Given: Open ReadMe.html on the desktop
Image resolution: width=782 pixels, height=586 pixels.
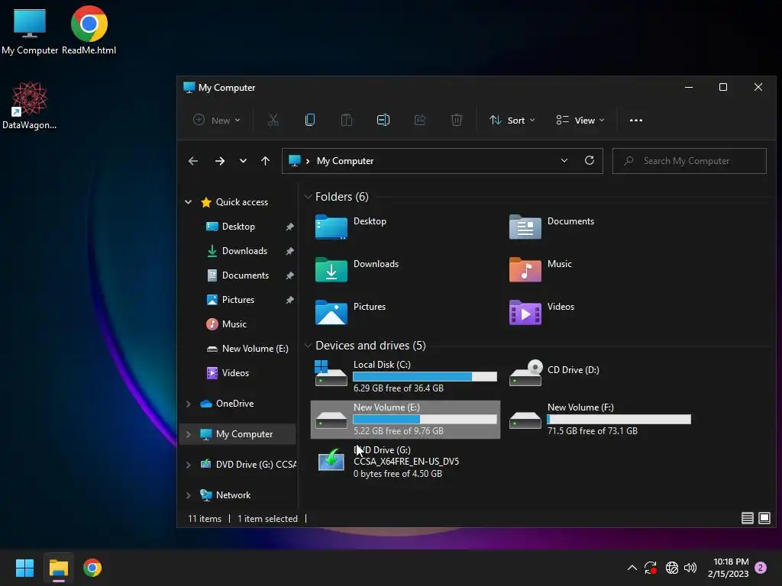Looking at the screenshot, I should coord(89,31).
